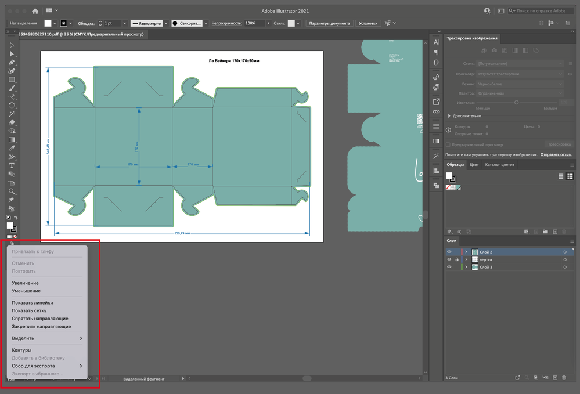The height and width of the screenshot is (394, 580).
Task: Click the Home icon in top bar
Action: tap(35, 11)
